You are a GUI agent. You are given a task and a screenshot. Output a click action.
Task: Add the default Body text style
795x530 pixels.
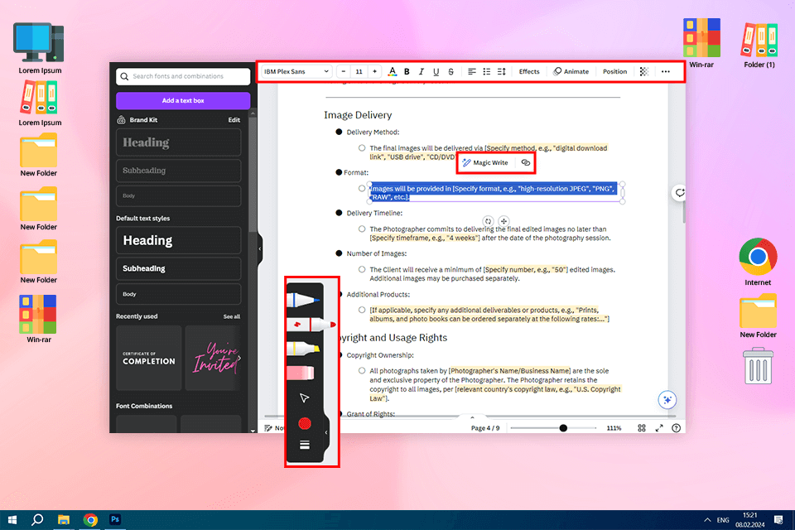(x=179, y=294)
